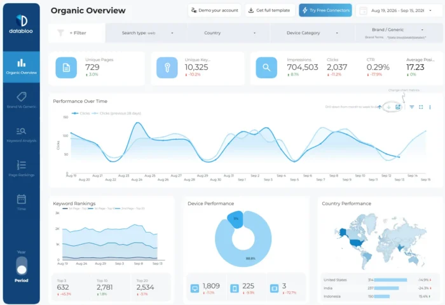
Task: Click the Unique Keywords value 10,325
Action: coord(196,67)
